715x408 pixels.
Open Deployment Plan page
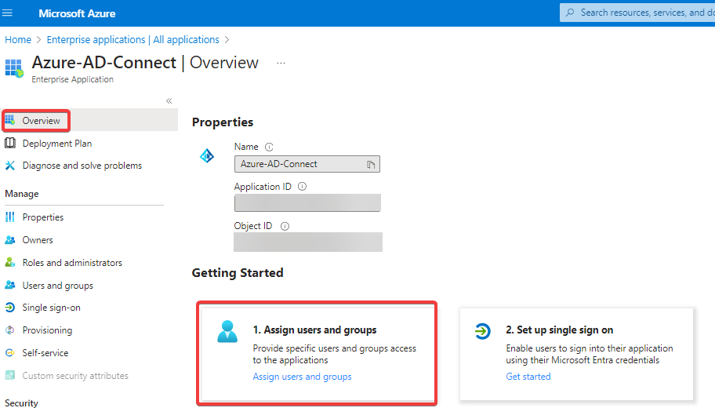pos(56,144)
